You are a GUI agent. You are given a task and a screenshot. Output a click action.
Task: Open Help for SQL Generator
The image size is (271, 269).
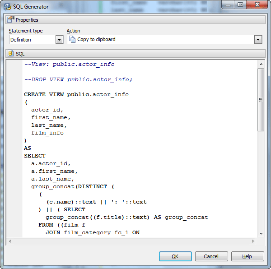coord(247,256)
